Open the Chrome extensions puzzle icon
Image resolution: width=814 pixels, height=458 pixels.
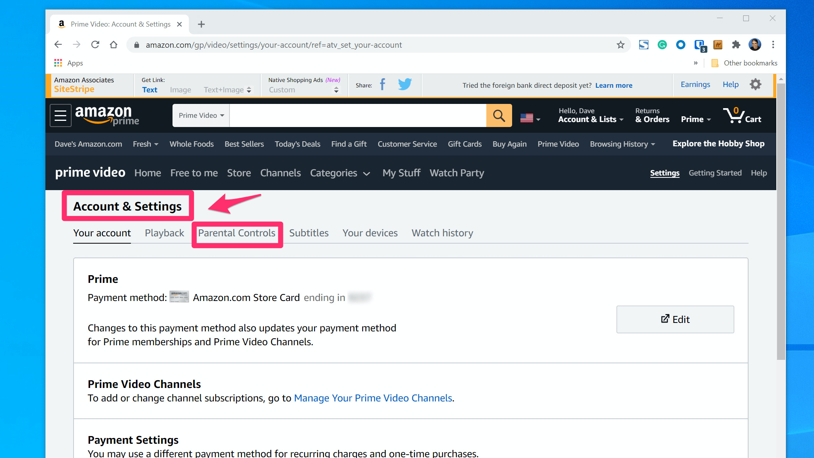[736, 45]
